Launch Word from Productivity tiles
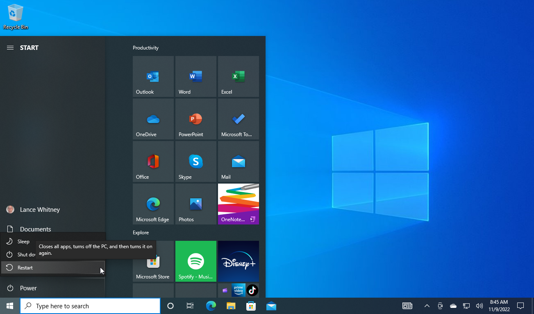Viewport: 534px width, 314px height. tap(195, 76)
